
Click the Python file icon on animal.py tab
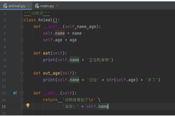[5, 5]
